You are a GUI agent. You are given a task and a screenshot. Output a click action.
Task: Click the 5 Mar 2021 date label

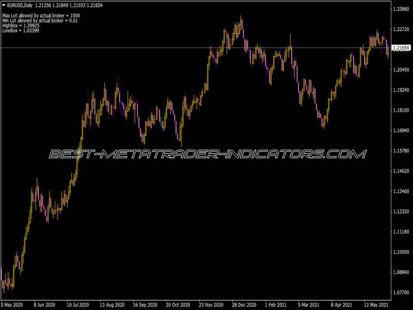click(x=308, y=305)
